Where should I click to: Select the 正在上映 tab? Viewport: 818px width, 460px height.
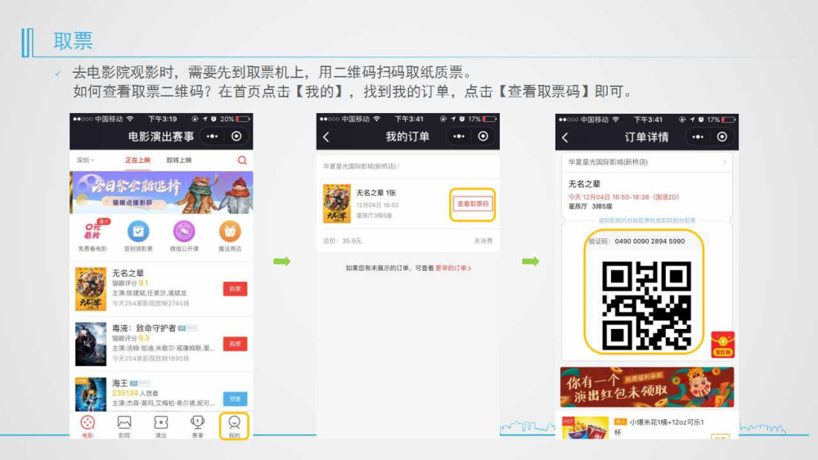137,160
